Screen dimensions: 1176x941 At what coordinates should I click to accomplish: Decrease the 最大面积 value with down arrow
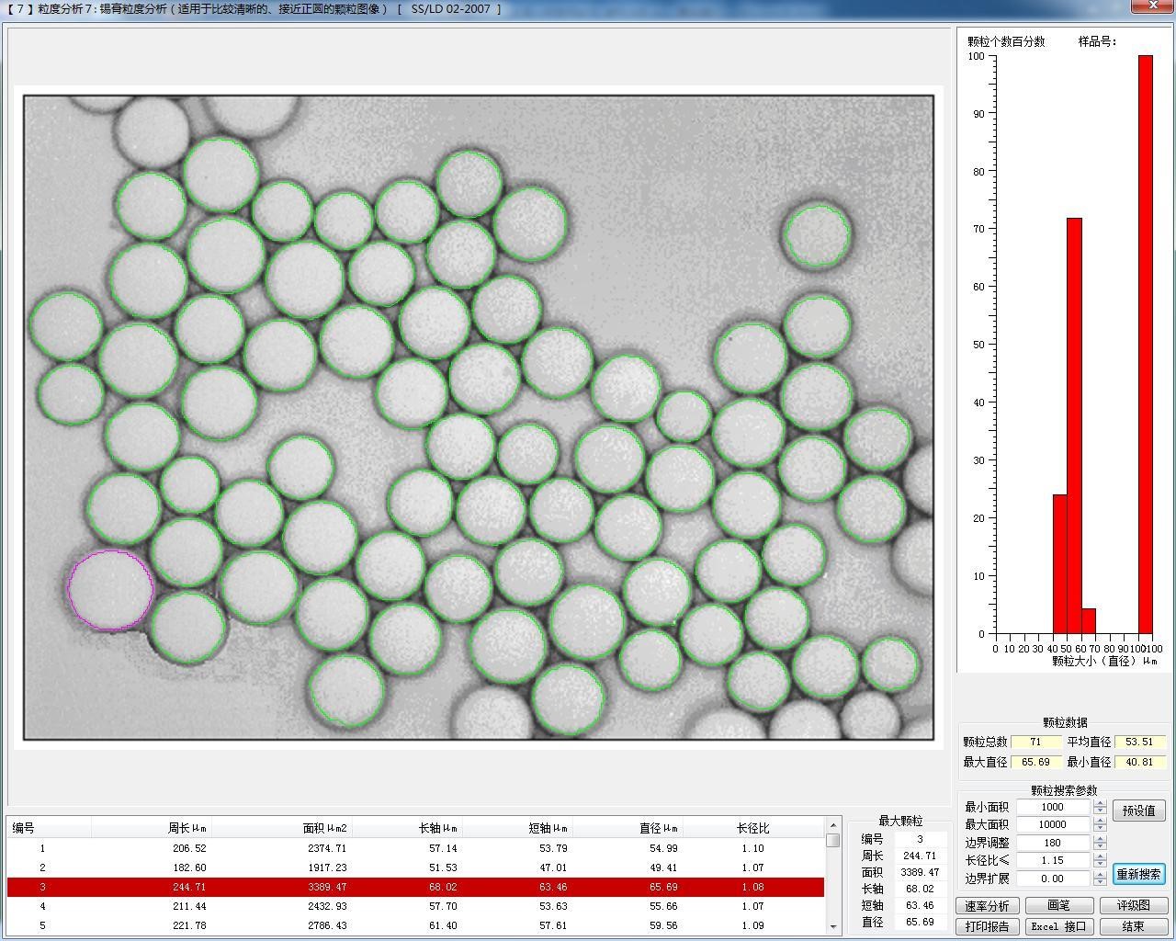pos(1100,829)
